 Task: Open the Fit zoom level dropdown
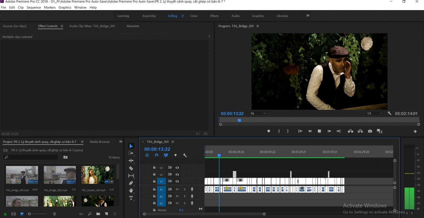pos(258,114)
